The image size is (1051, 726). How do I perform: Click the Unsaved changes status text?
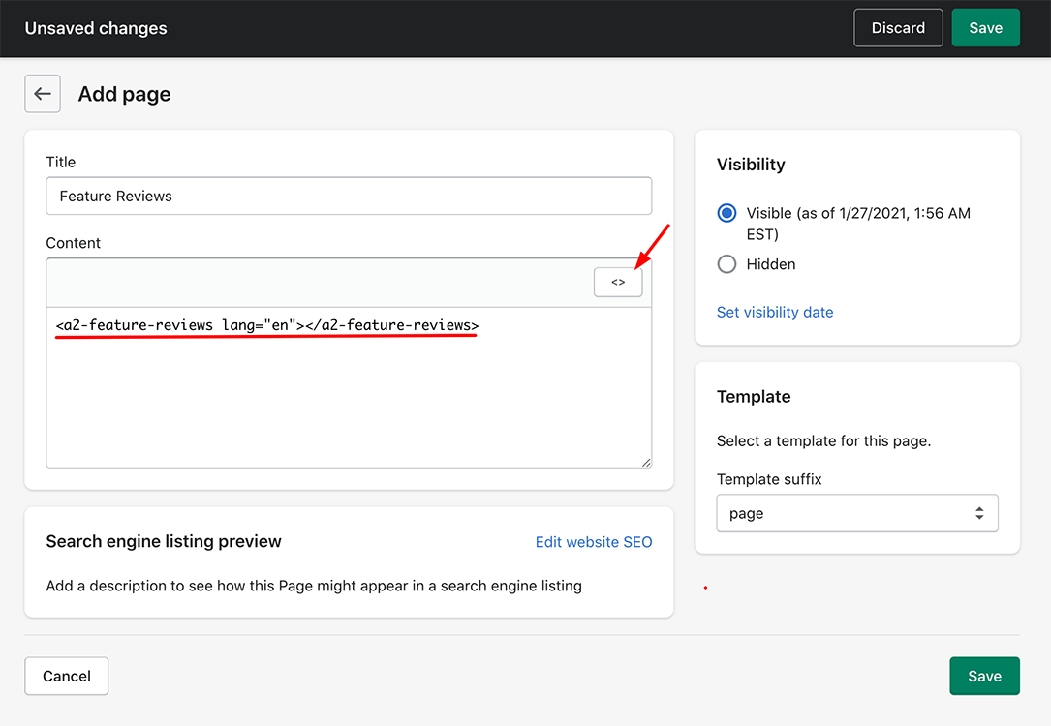[96, 28]
